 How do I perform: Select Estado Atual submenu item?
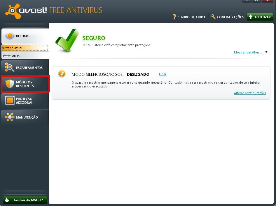coord(25,48)
